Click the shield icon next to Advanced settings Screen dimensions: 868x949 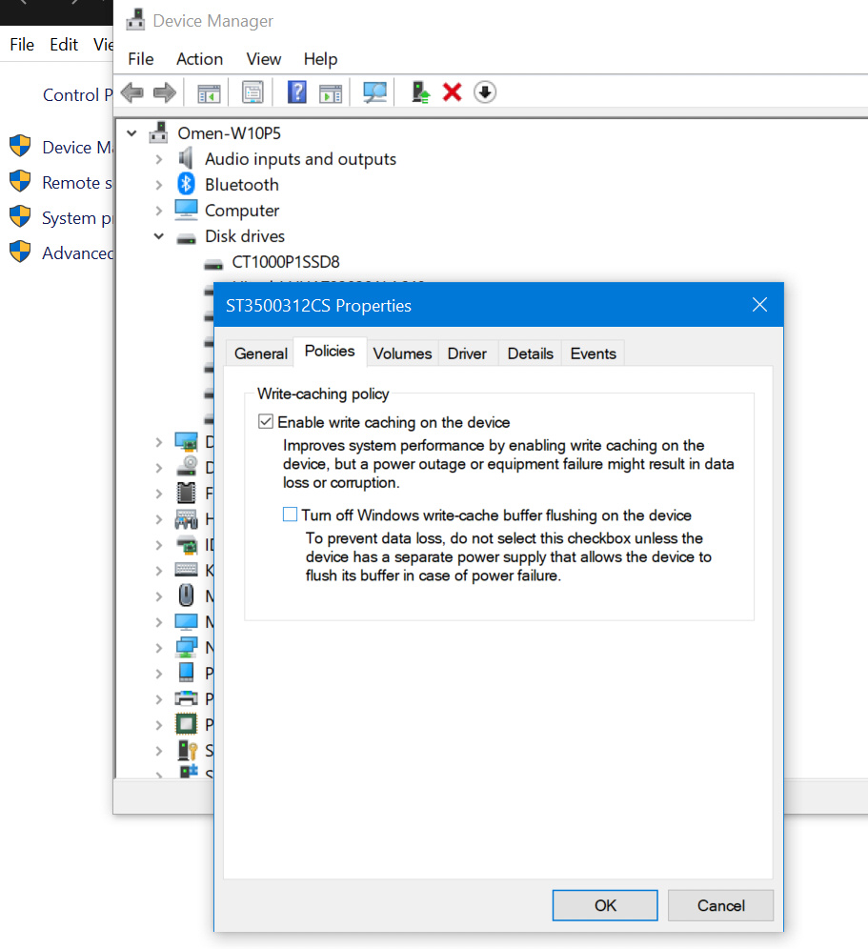pos(20,252)
